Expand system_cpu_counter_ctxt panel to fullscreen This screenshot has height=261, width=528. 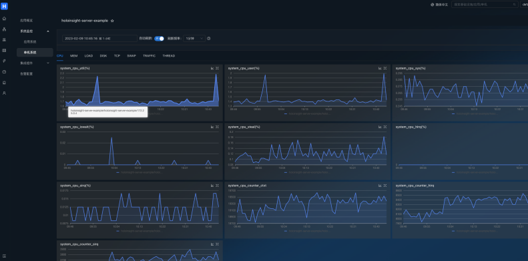pos(385,186)
